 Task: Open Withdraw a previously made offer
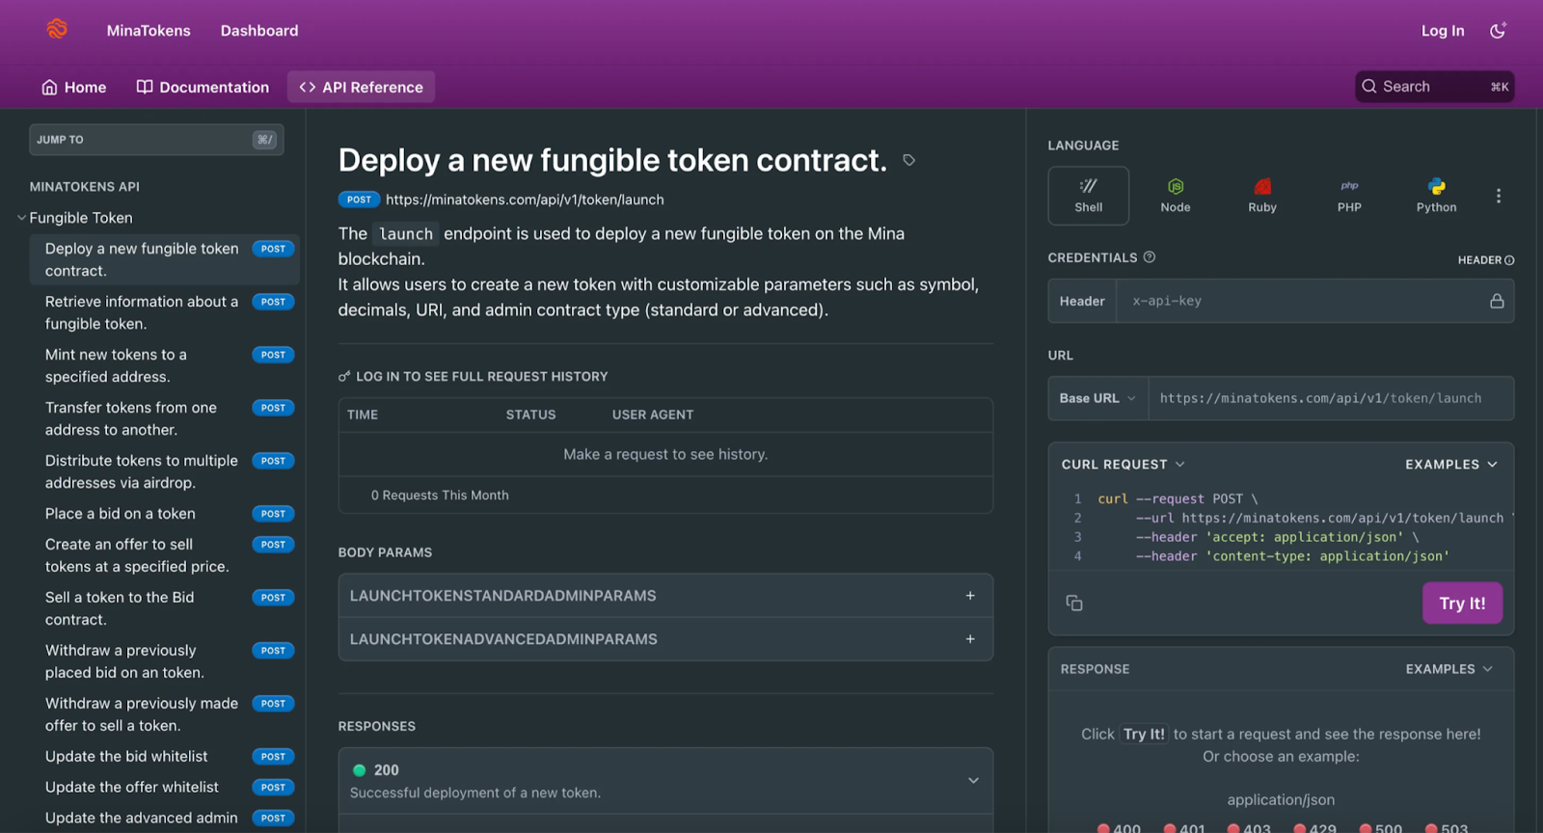coord(164,714)
